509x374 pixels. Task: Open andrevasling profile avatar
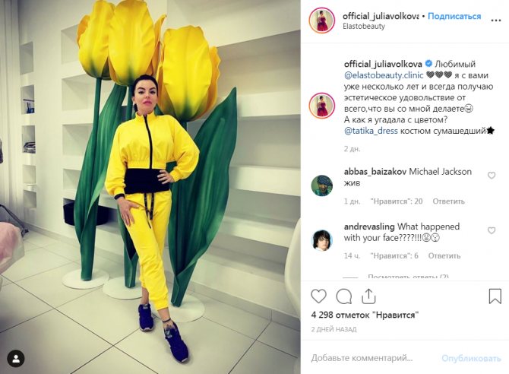321,240
